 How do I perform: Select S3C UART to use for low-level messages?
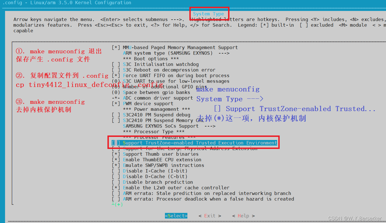[x=171, y=81]
